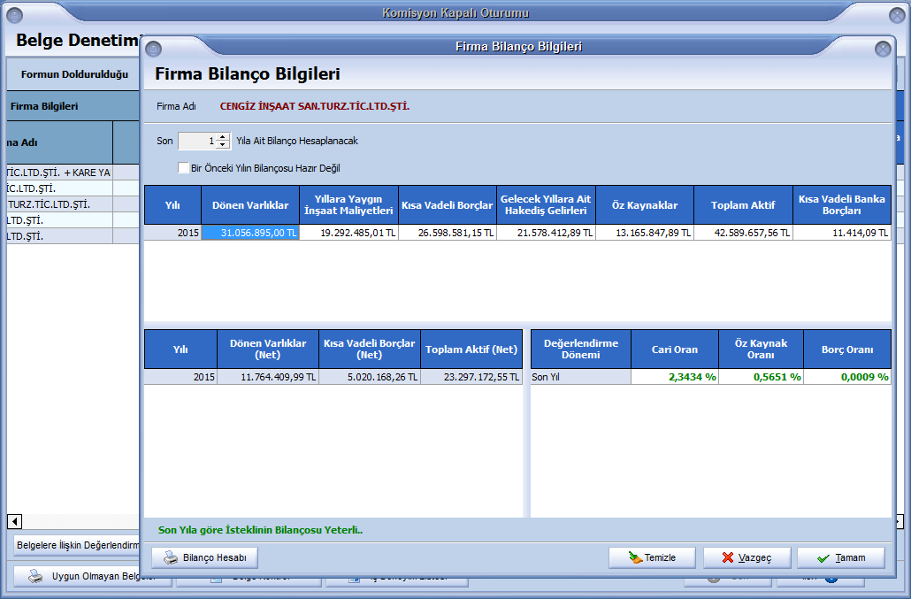Select the Borç Oranı 0,0009 % value
This screenshot has height=599, width=911.
tap(847, 377)
